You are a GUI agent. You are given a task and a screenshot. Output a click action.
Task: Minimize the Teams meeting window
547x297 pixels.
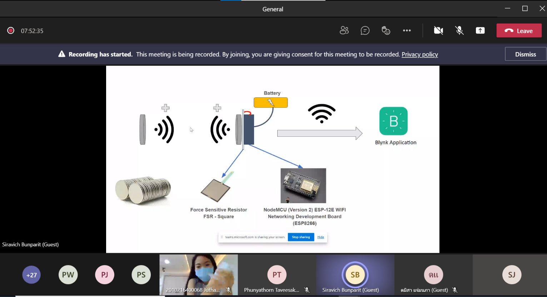pos(507,9)
